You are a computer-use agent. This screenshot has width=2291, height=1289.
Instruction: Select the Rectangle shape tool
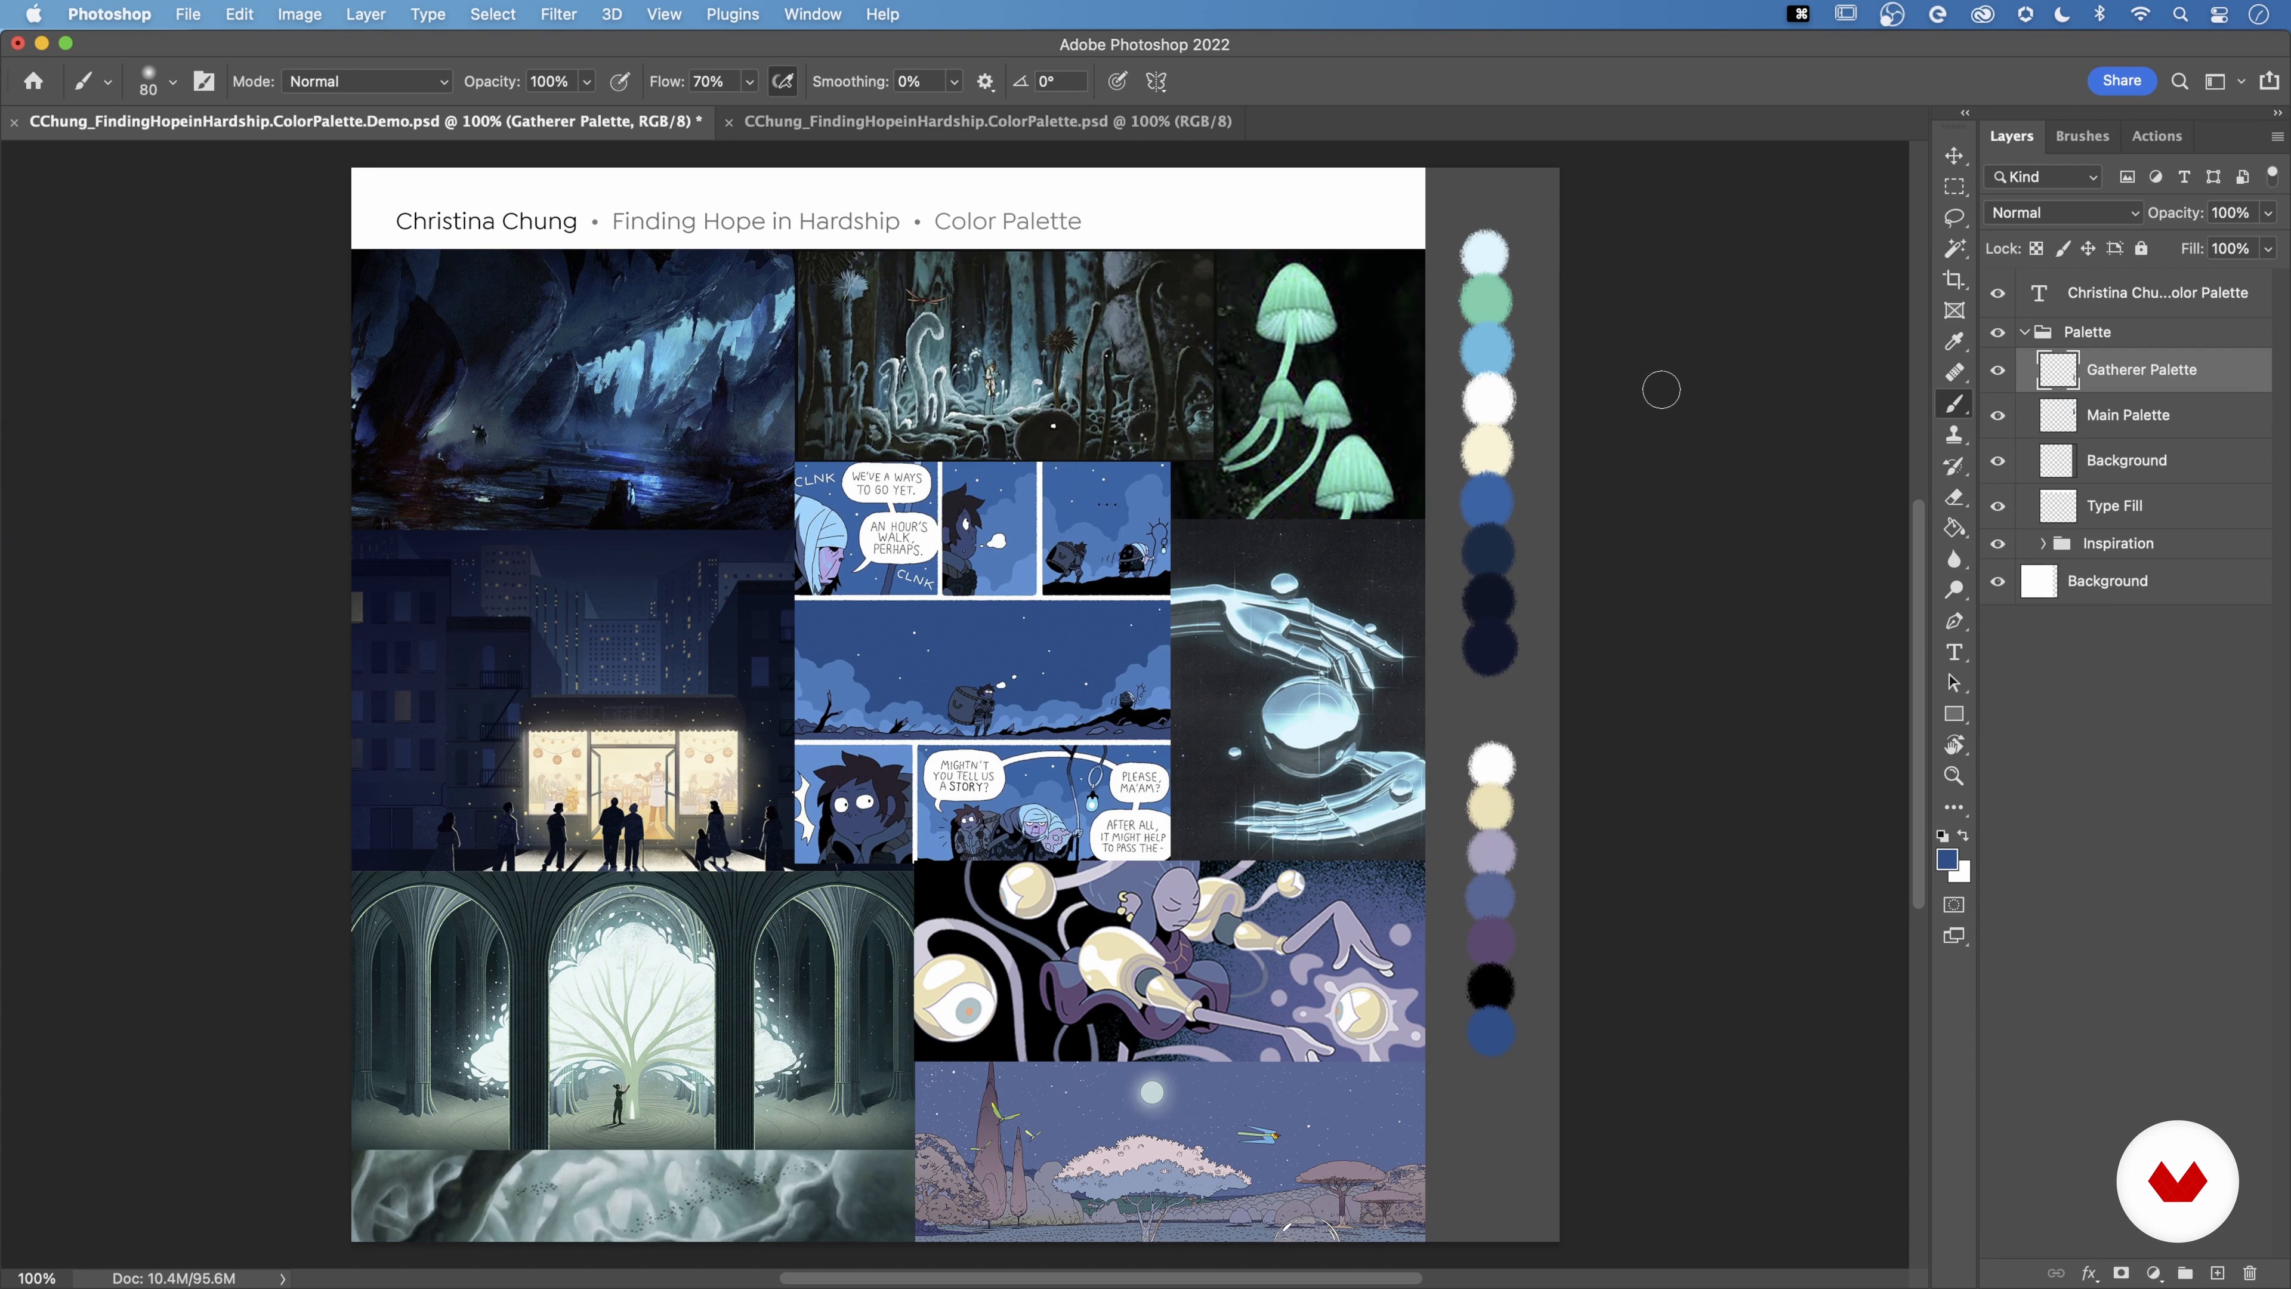point(1954,714)
